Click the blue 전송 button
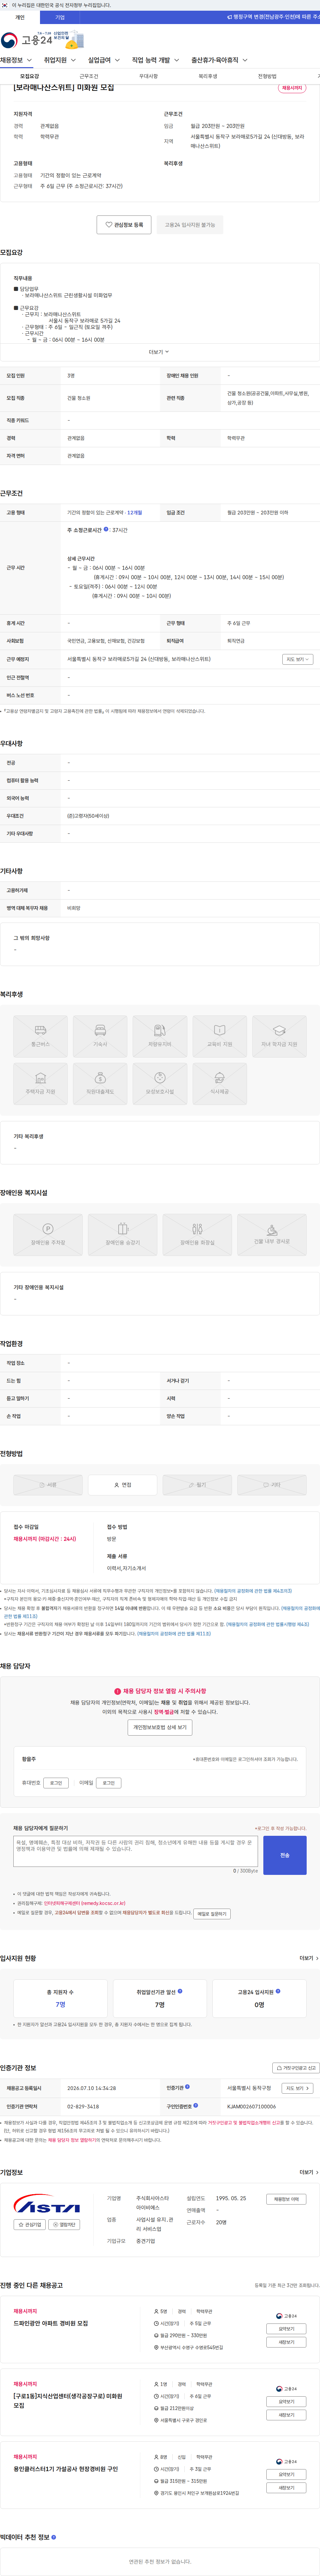 285,1855
